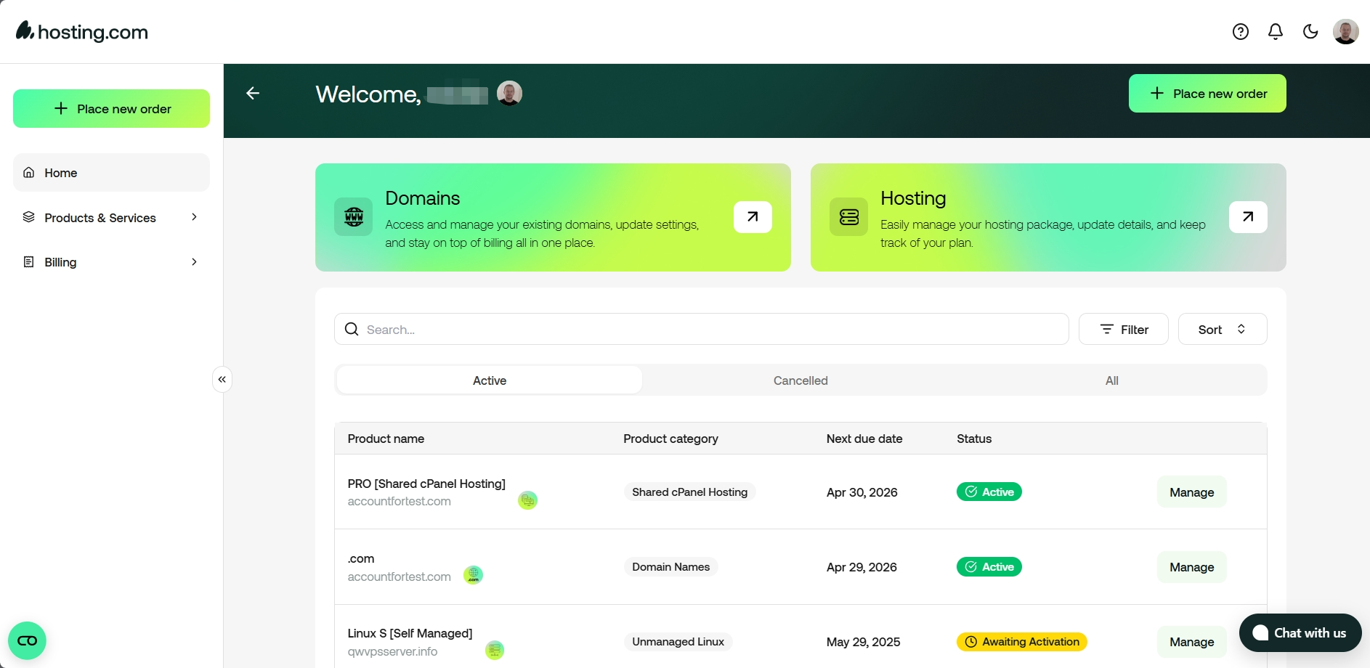
Task: Open Chat with us widget
Action: click(x=1300, y=633)
